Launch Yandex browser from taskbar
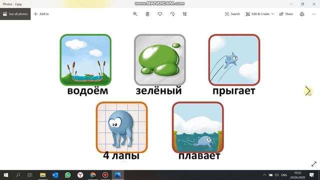The height and width of the screenshot is (180, 320). pos(80,175)
